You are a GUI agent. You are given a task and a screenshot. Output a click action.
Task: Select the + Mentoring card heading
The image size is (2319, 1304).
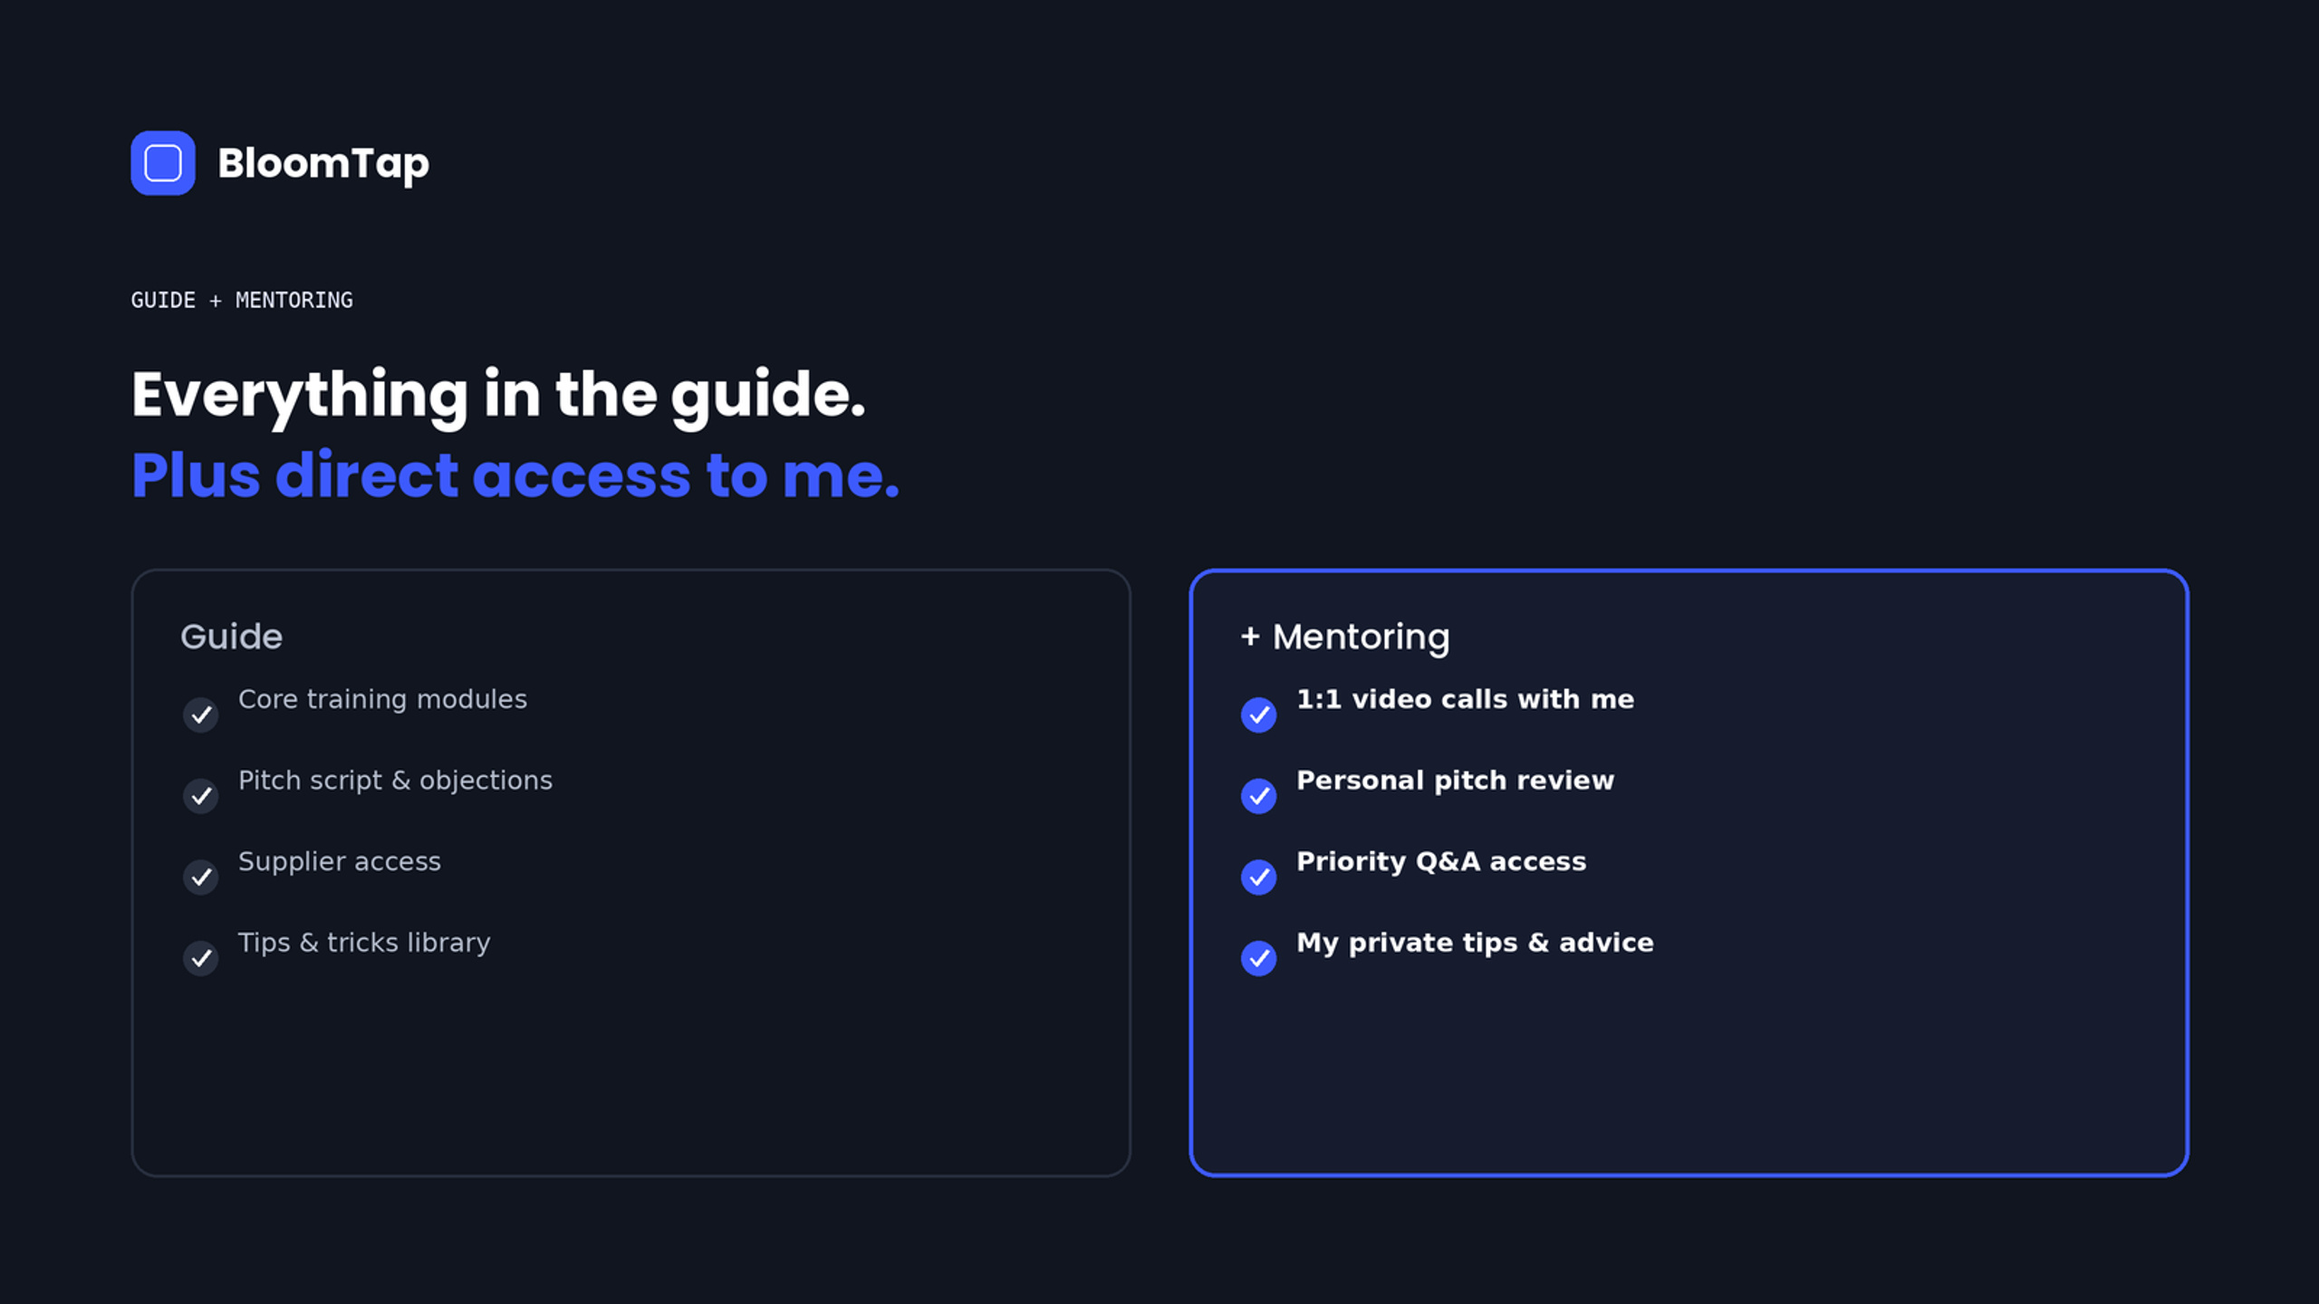1344,638
